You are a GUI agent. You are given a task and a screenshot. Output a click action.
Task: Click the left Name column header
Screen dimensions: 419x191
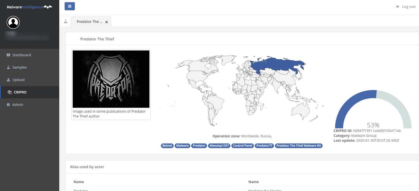coord(79,182)
